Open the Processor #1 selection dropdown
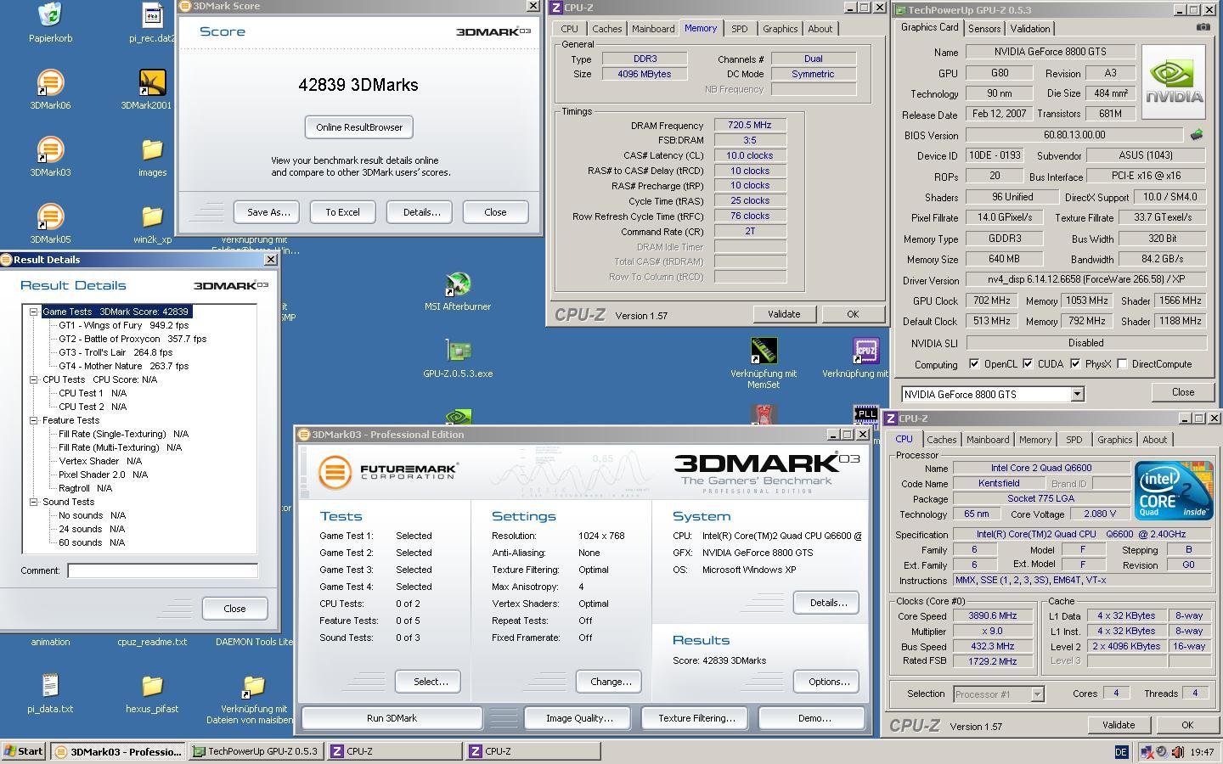The width and height of the screenshot is (1223, 764). (1036, 694)
